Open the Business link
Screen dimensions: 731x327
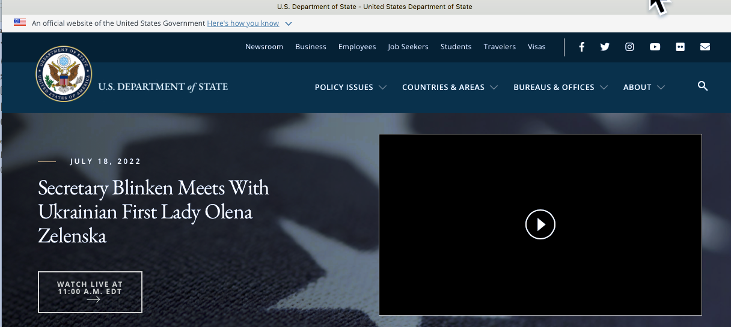311,47
